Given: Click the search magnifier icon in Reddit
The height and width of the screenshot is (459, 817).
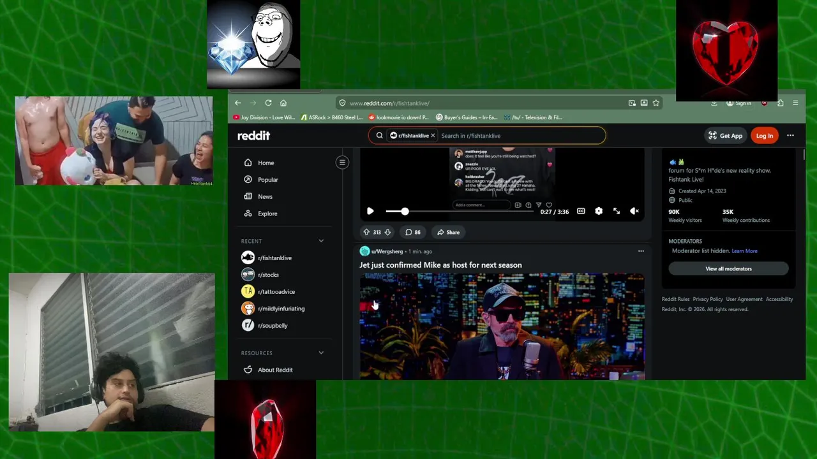Looking at the screenshot, I should [379, 135].
